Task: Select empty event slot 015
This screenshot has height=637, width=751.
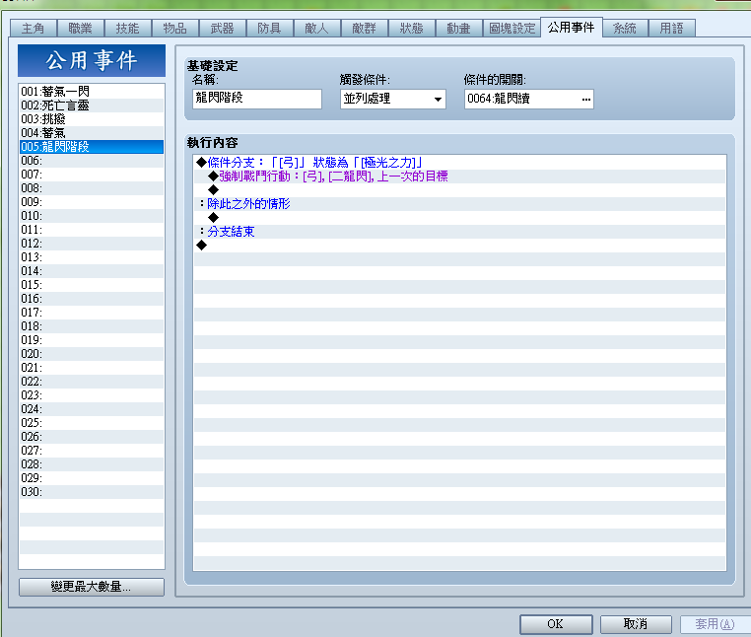Action: click(92, 285)
